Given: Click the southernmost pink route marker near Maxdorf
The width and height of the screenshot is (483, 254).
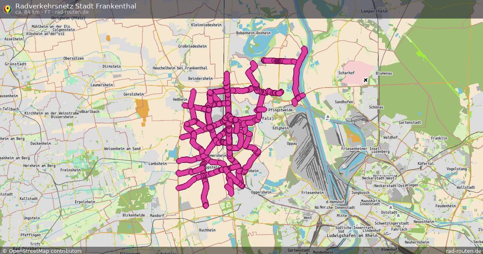Looking at the screenshot, I should (205, 206).
